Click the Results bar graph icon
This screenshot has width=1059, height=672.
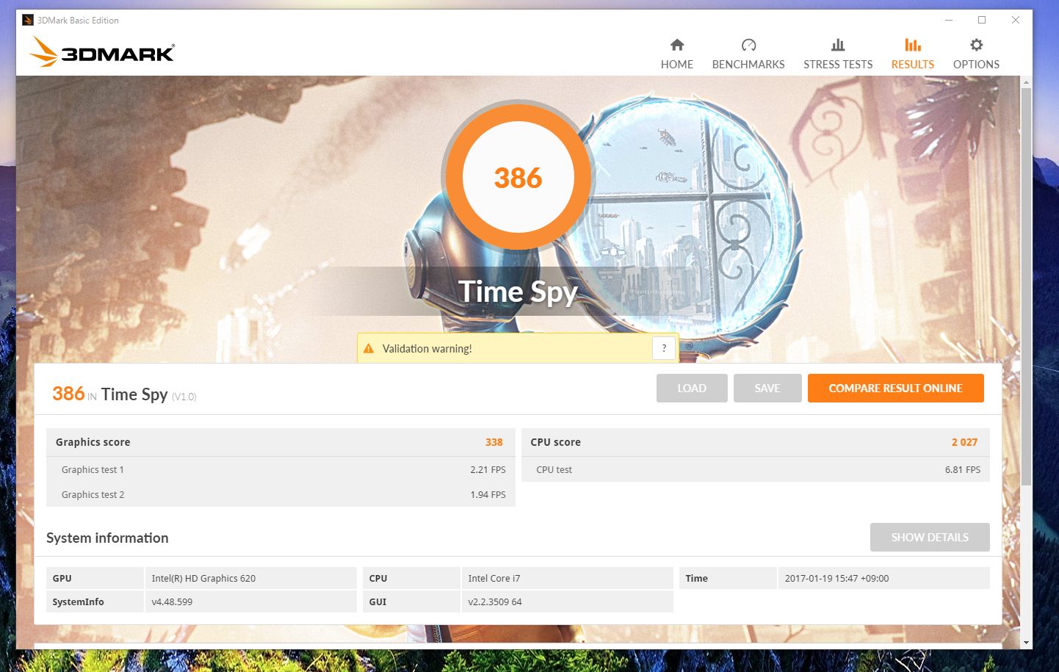[913, 45]
